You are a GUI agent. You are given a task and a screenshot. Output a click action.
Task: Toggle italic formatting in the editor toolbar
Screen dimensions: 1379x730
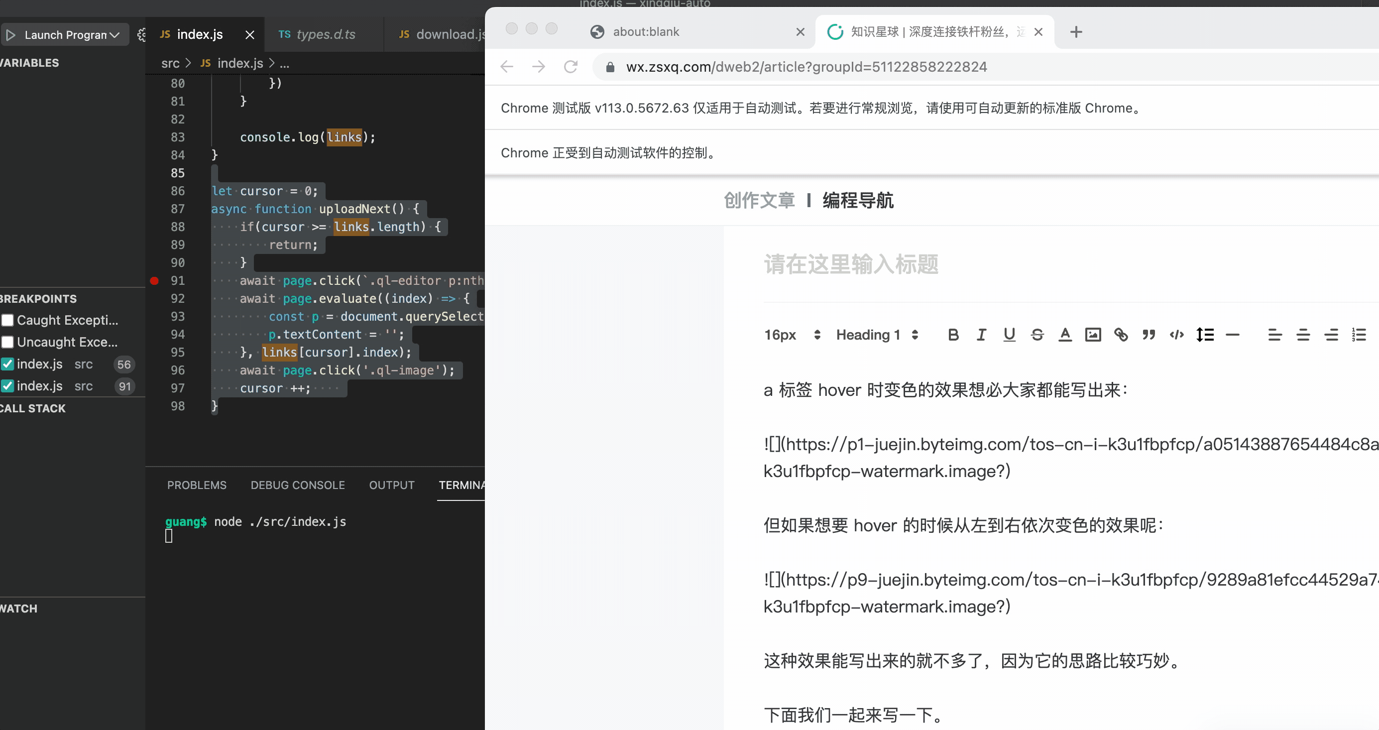click(x=981, y=335)
